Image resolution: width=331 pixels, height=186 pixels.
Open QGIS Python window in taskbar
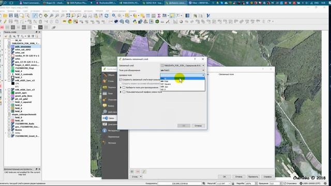(78, 3)
